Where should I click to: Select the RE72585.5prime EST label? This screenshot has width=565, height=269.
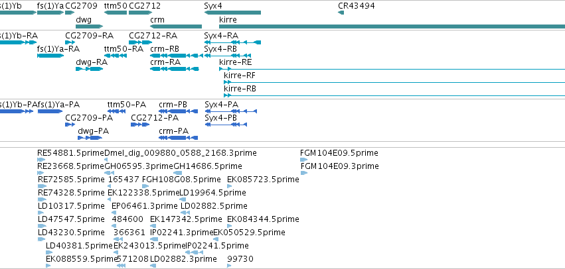(70, 179)
